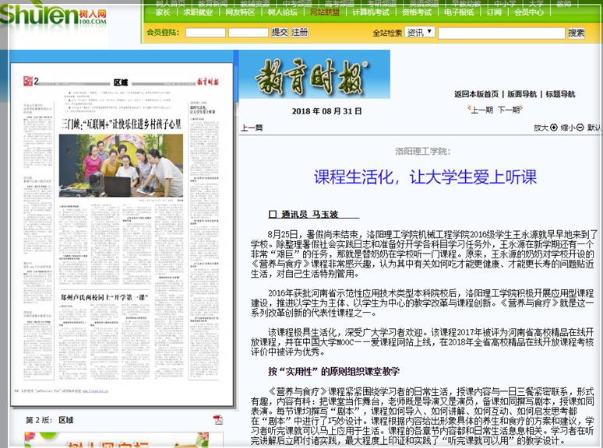Open the 资讯 search category dropdown
The image size is (603, 448).
(x=420, y=33)
